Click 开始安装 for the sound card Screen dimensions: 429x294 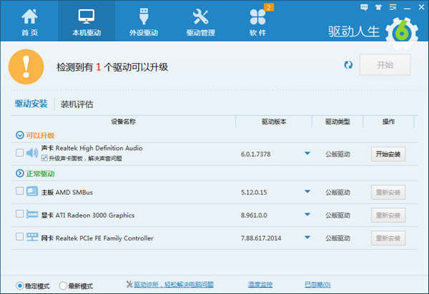(388, 153)
